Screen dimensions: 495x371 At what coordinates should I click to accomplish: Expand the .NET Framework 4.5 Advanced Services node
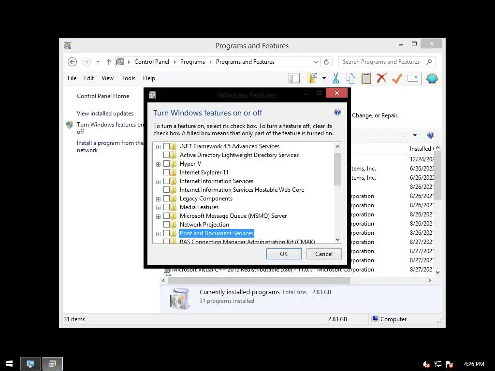point(158,147)
